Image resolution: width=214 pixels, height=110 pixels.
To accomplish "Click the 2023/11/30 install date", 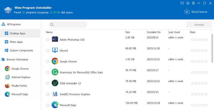I will coord(153,48).
